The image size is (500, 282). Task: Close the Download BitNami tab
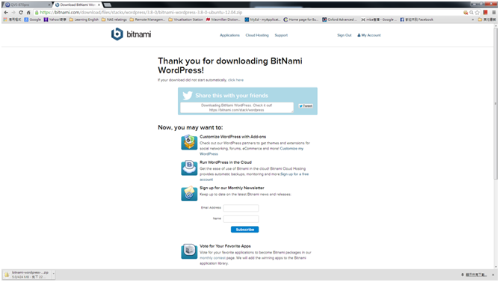99,4
